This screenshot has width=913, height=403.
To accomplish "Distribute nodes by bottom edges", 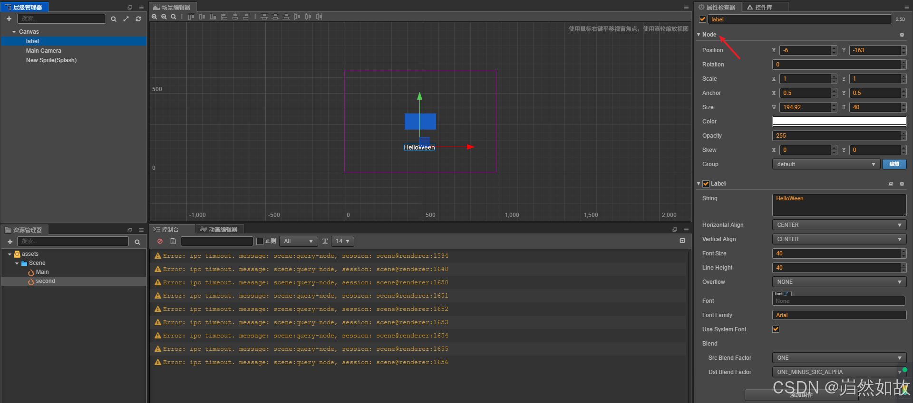I will coord(286,17).
